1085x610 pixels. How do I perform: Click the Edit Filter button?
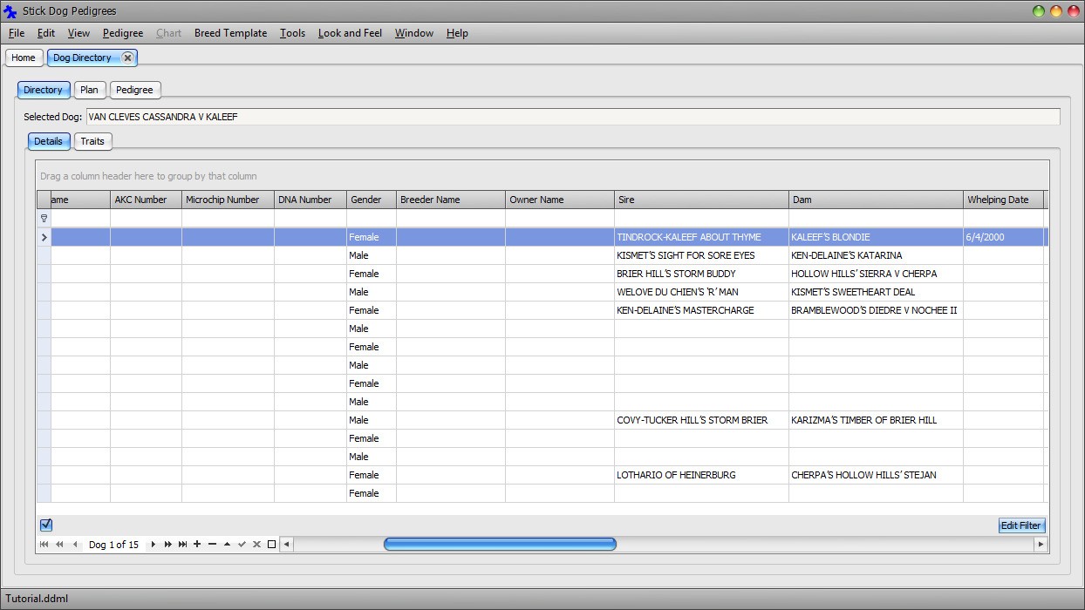coord(1020,525)
